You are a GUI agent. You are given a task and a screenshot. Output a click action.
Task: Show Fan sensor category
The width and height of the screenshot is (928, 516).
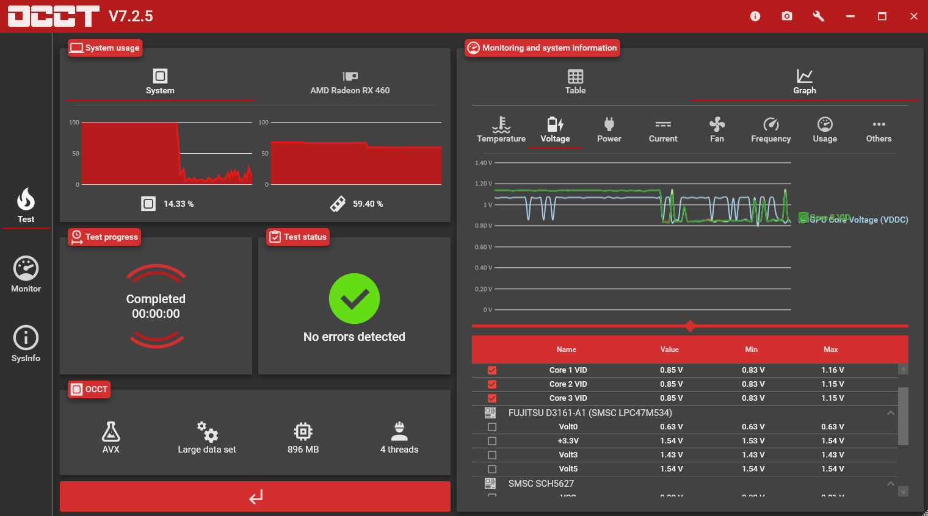717,129
